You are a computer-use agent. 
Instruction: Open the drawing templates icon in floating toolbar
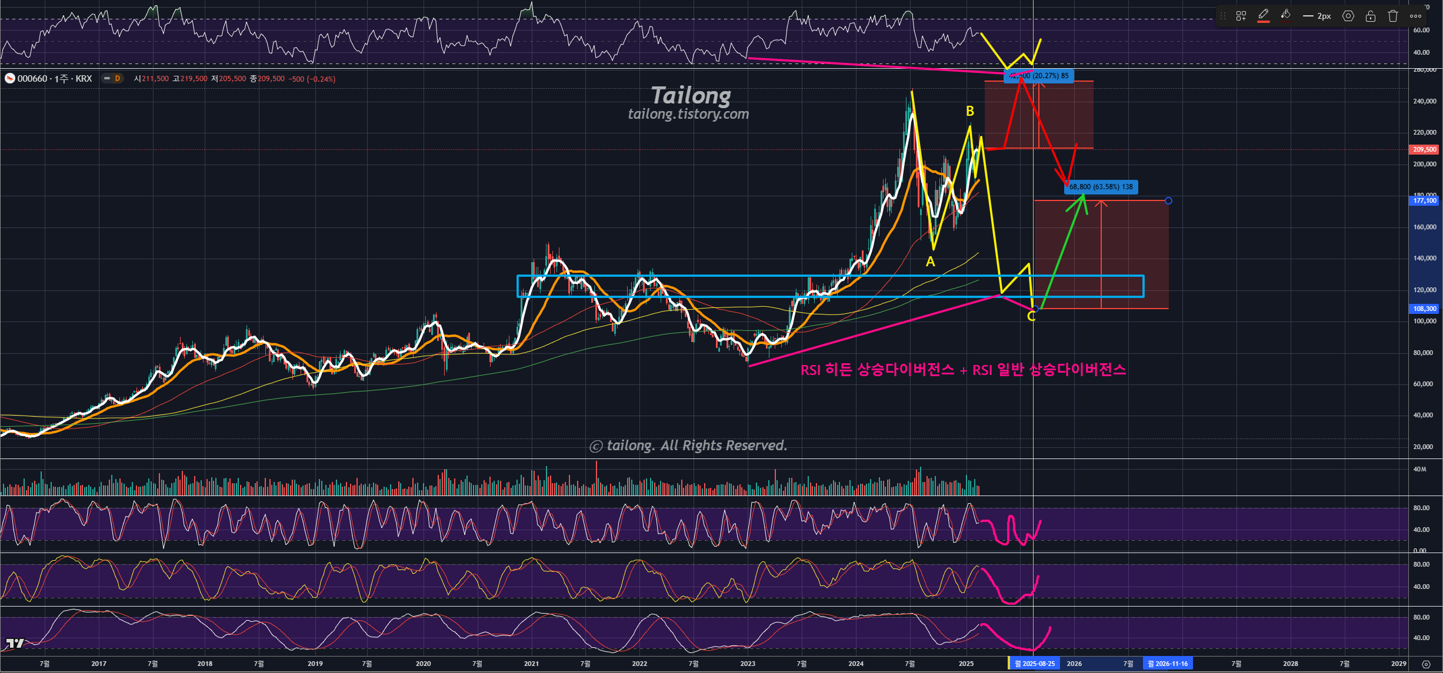tap(1241, 16)
